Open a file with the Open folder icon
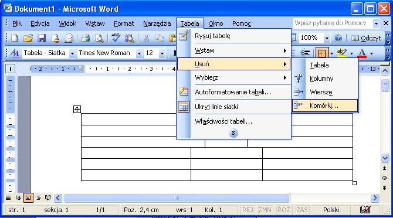The height and width of the screenshot is (218, 393). click(x=28, y=38)
